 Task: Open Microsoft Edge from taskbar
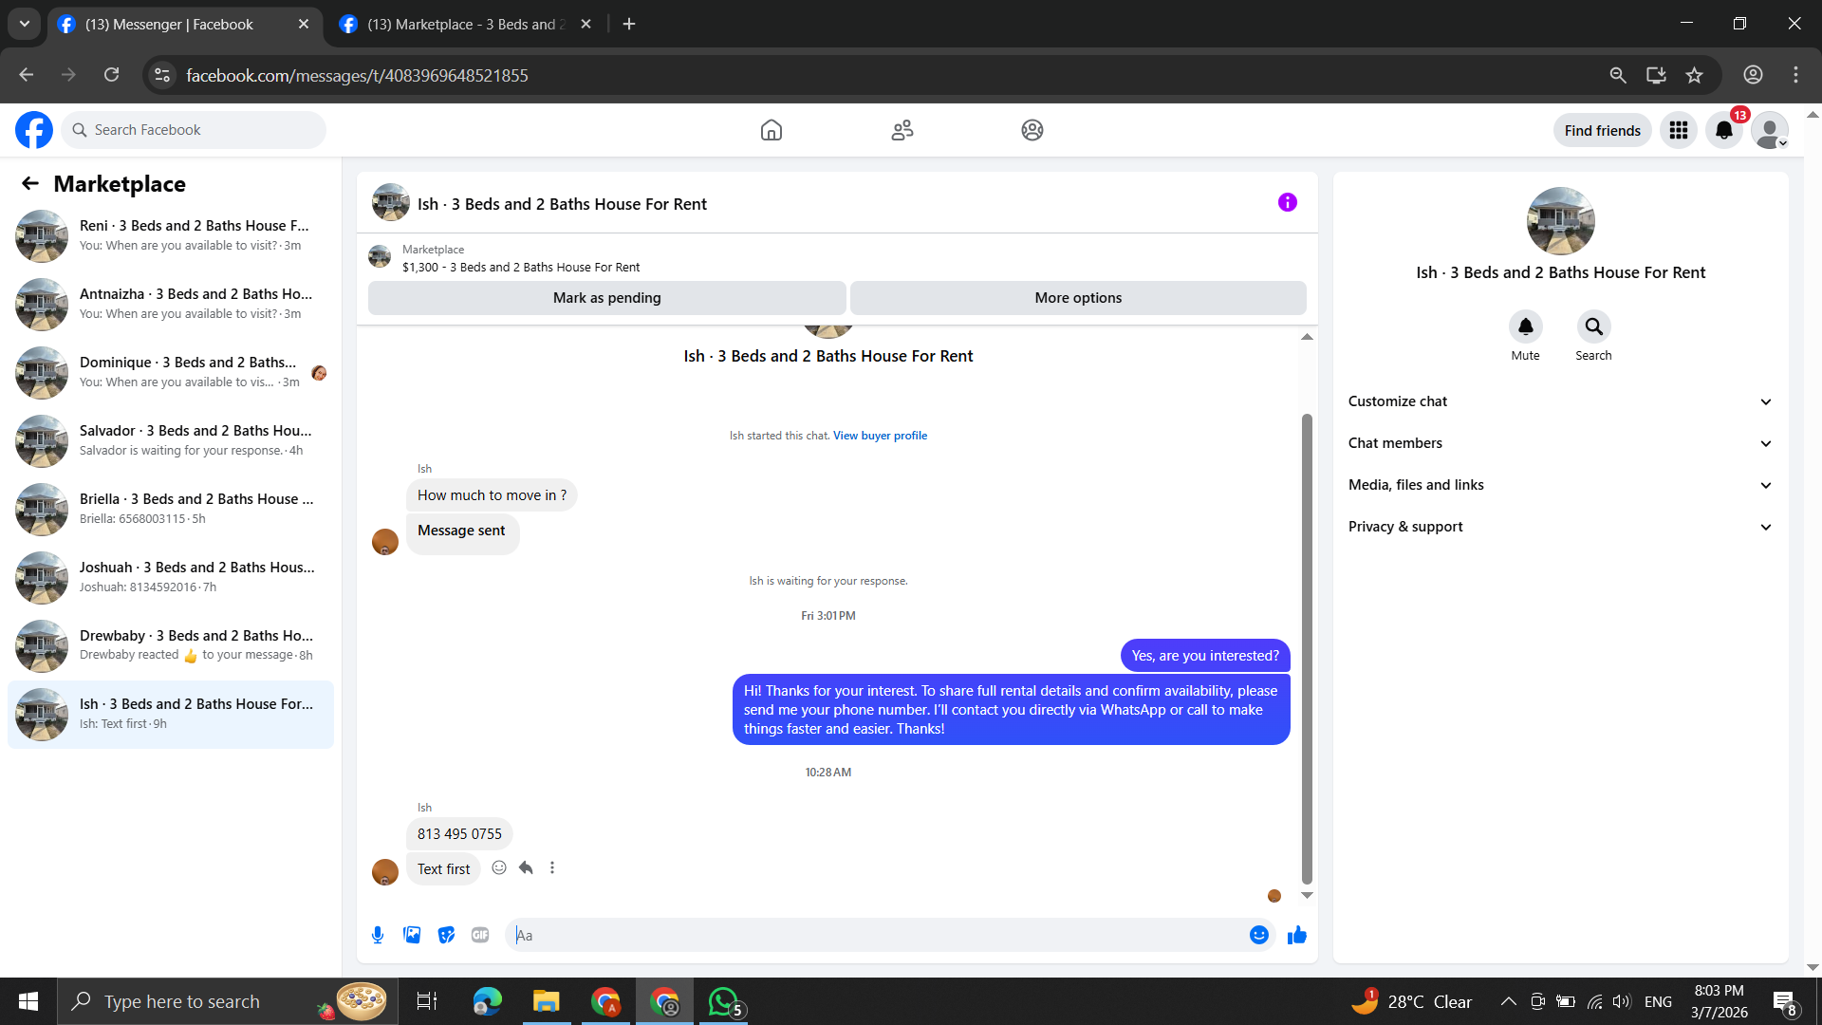(x=487, y=1001)
